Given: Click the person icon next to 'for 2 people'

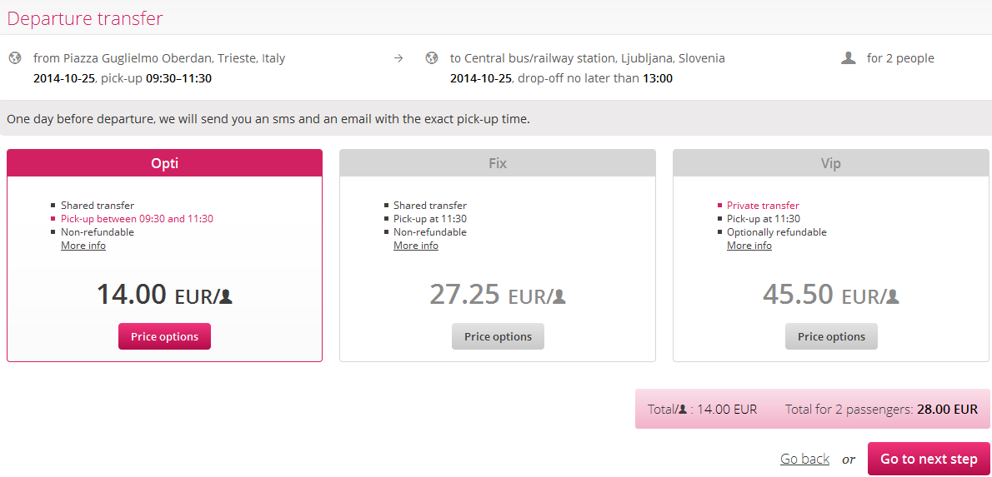Looking at the screenshot, I should pyautogui.click(x=849, y=58).
